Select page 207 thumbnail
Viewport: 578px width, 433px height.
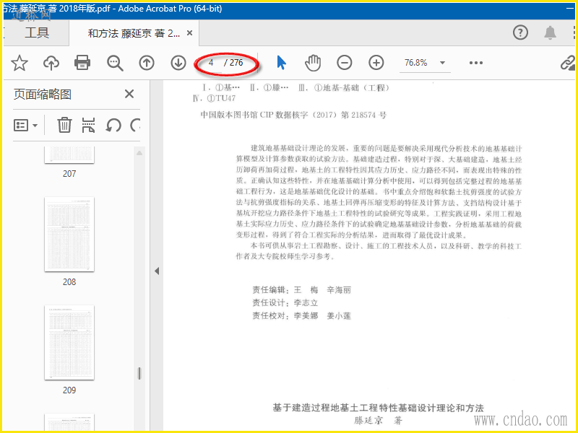tap(69, 155)
